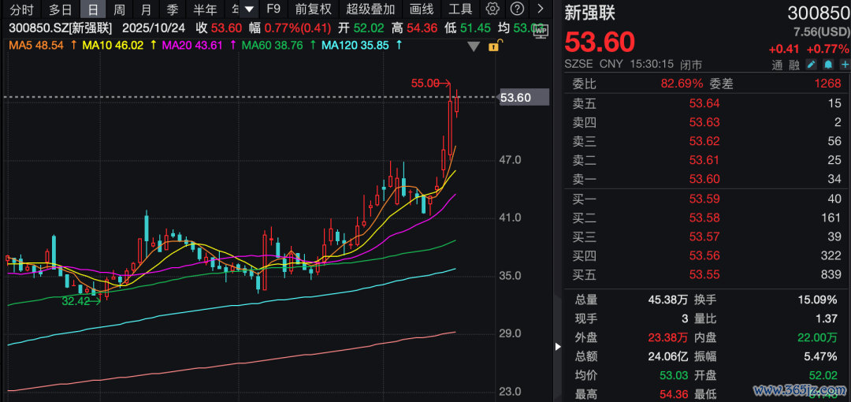This screenshot has height=402, width=851.
Task: Expand more time periods dropdown arrow
Action: click(x=249, y=9)
